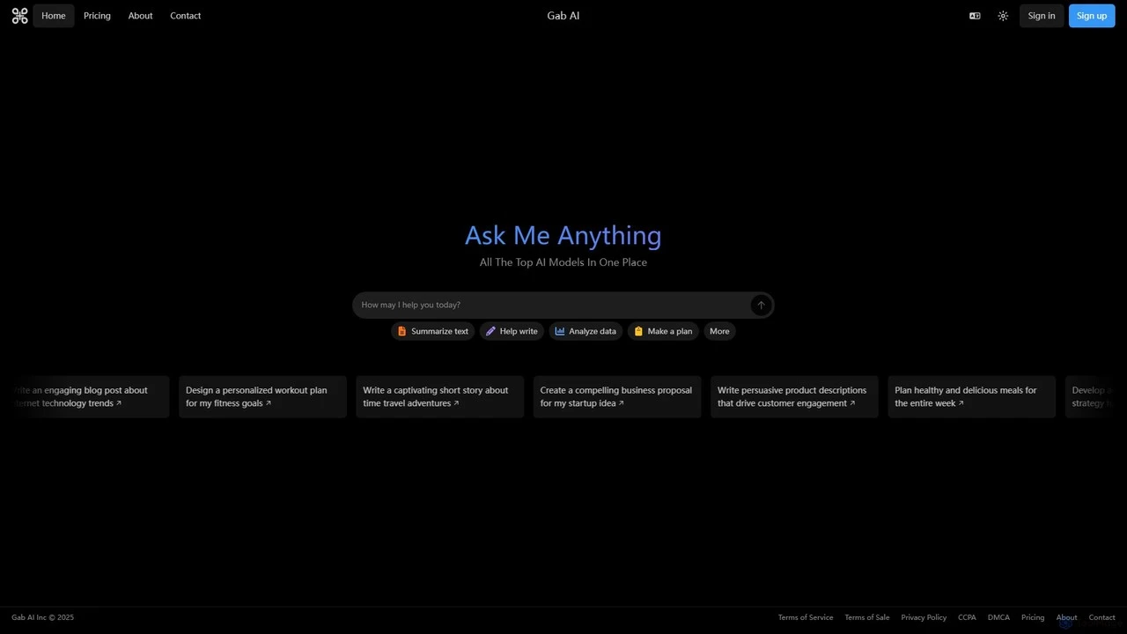Click the 'Ask Me Anything' heading
This screenshot has height=634, width=1127.
(563, 235)
